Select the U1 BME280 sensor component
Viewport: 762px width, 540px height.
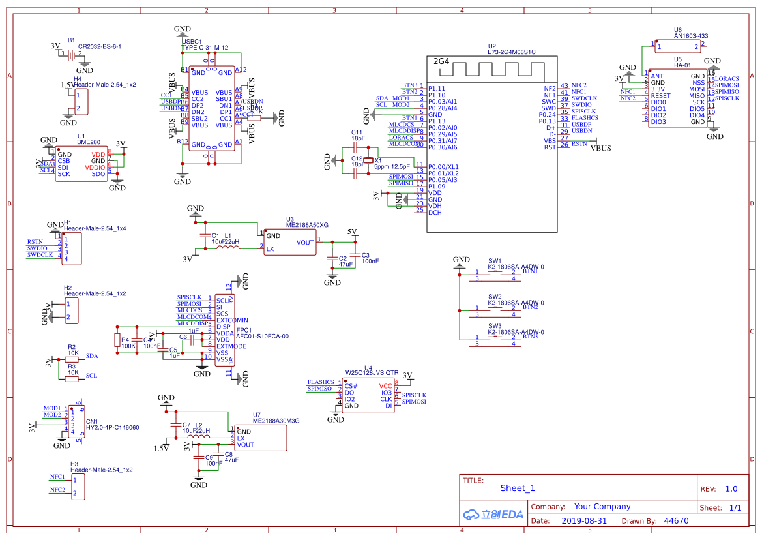[x=81, y=164]
